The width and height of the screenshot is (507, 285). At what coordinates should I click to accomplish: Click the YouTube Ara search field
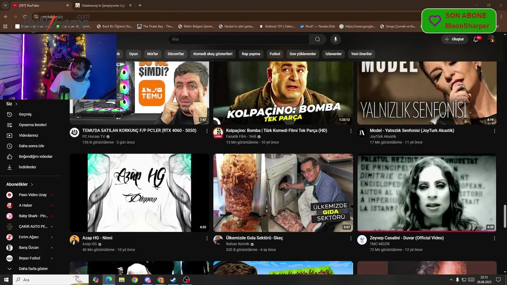[x=238, y=39]
